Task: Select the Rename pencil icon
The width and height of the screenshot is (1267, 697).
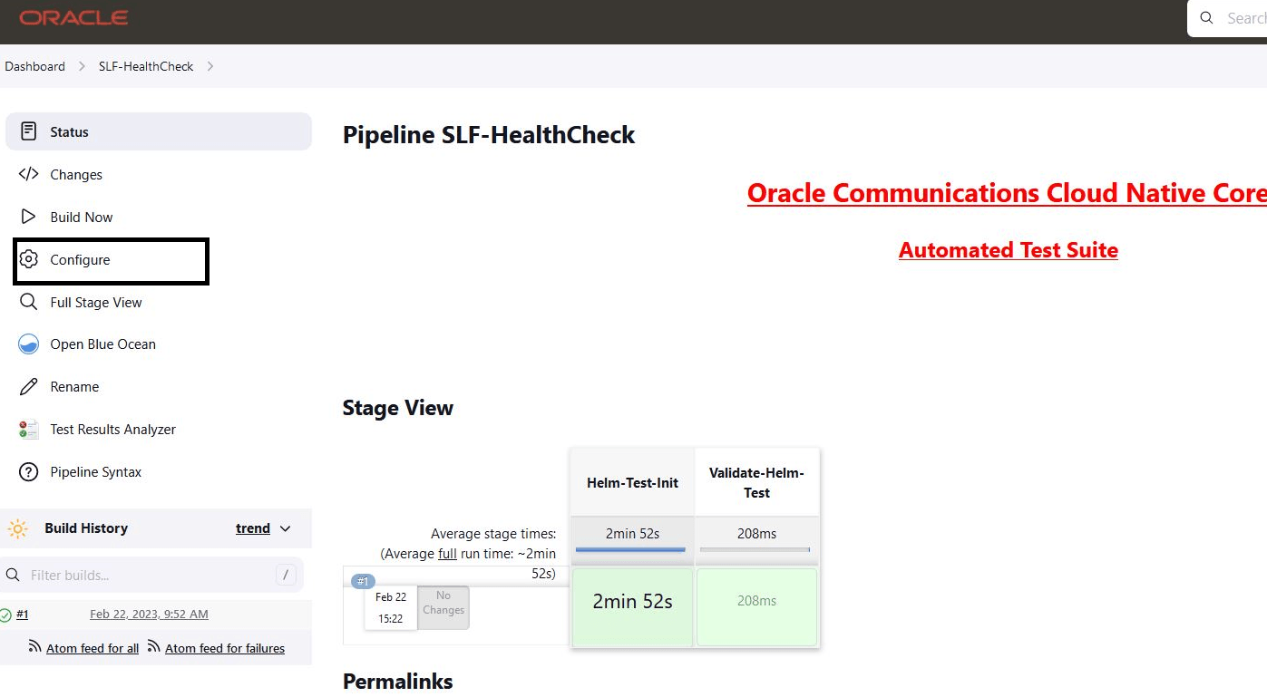Action: click(28, 387)
